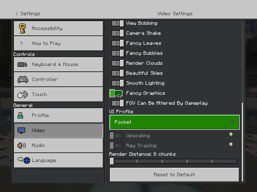Click the keyboard icon for Keyboard & Mouse

point(22,64)
